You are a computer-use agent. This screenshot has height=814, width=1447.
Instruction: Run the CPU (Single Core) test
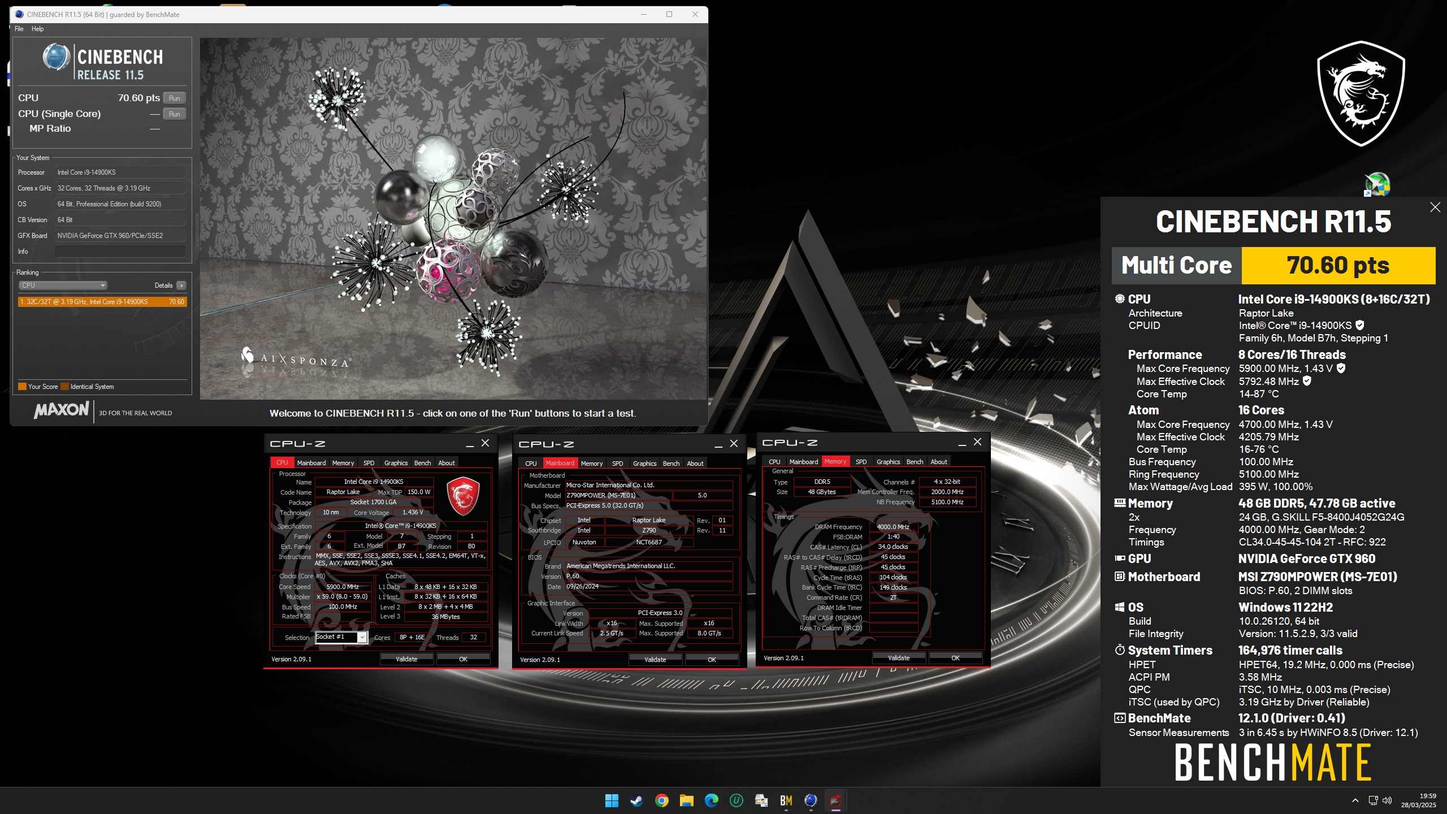click(175, 114)
